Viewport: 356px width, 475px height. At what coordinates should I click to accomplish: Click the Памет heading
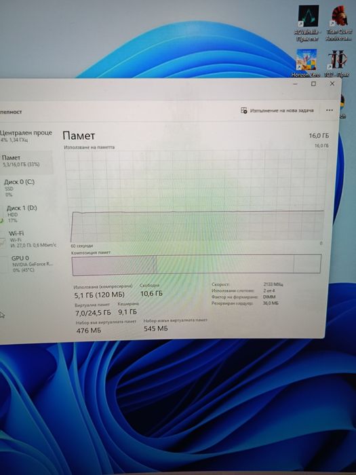(x=79, y=136)
